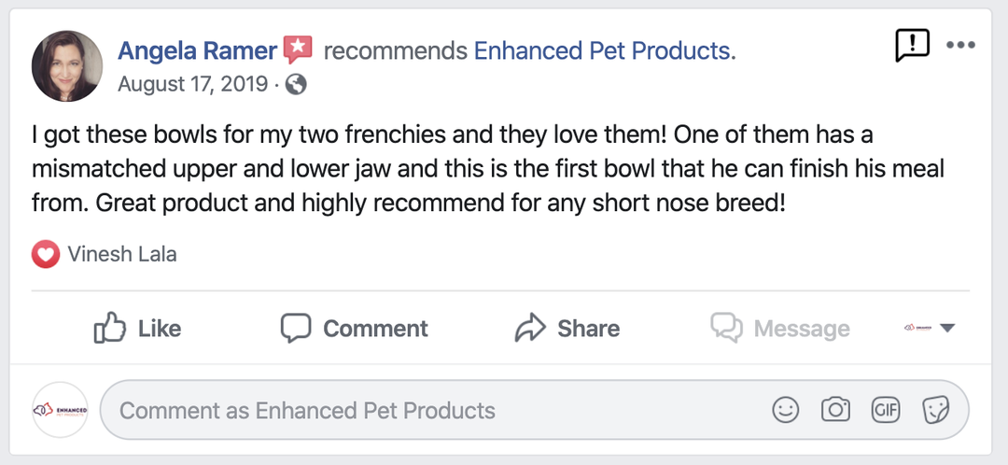Like Angela Ramer's recommendation
Image resolution: width=1008 pixels, height=465 pixels.
[137, 328]
